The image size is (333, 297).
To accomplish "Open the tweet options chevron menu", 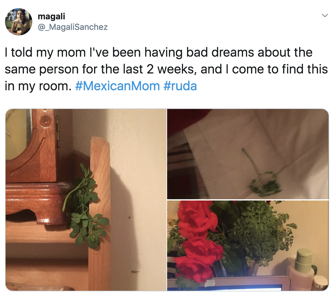I will point(325,16).
